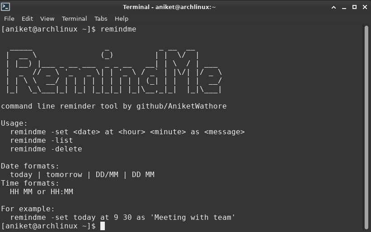Open the View menu

47,18
